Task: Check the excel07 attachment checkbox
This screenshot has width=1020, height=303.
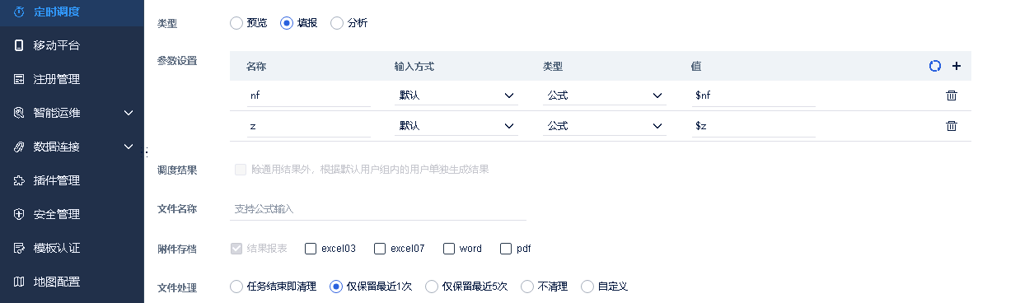Action: 380,248
